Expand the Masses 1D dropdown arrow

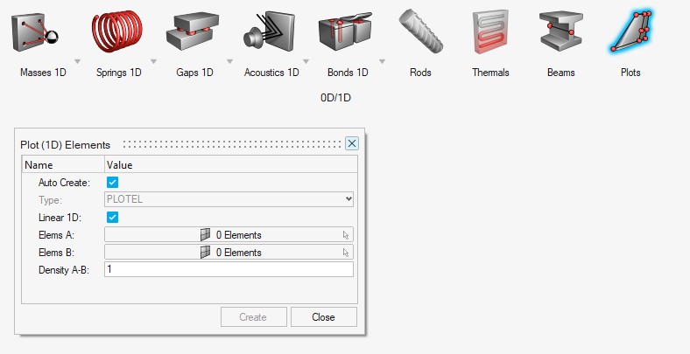click(x=77, y=61)
